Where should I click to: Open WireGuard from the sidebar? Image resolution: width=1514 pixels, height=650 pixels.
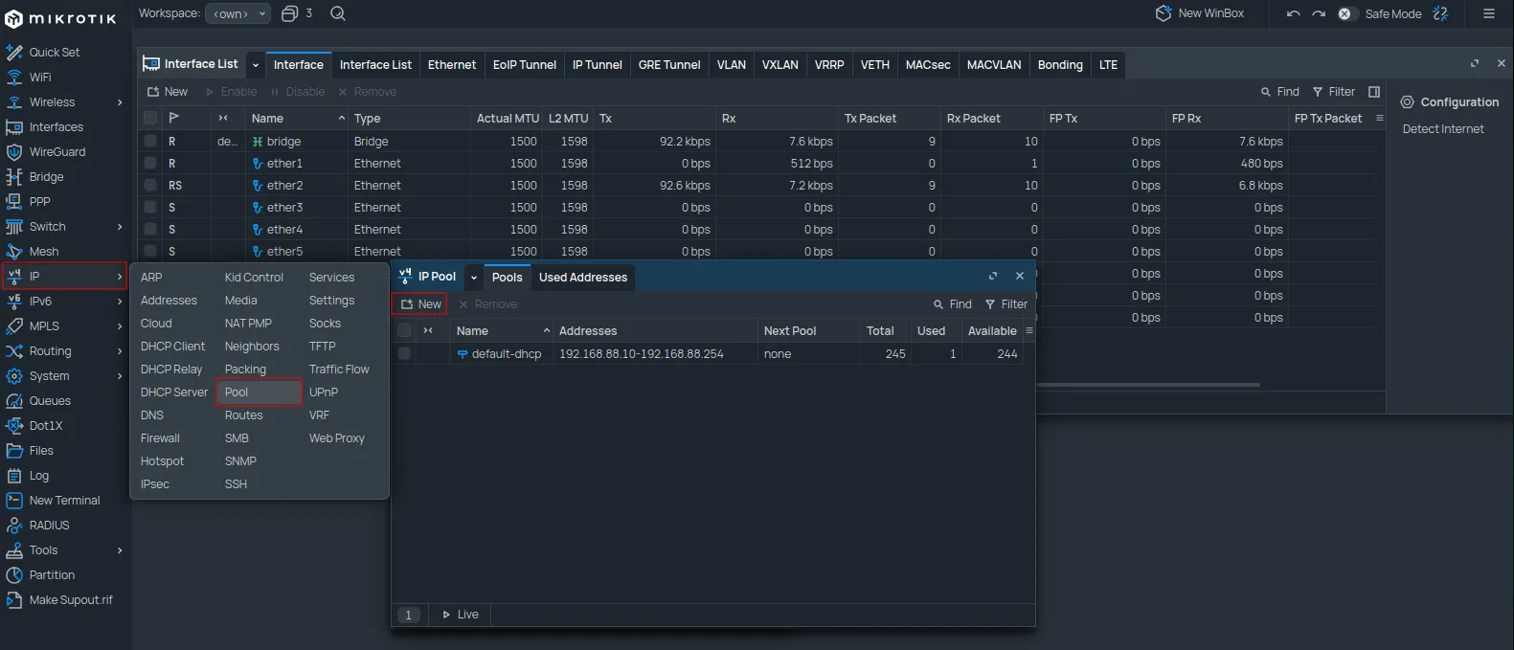[56, 152]
